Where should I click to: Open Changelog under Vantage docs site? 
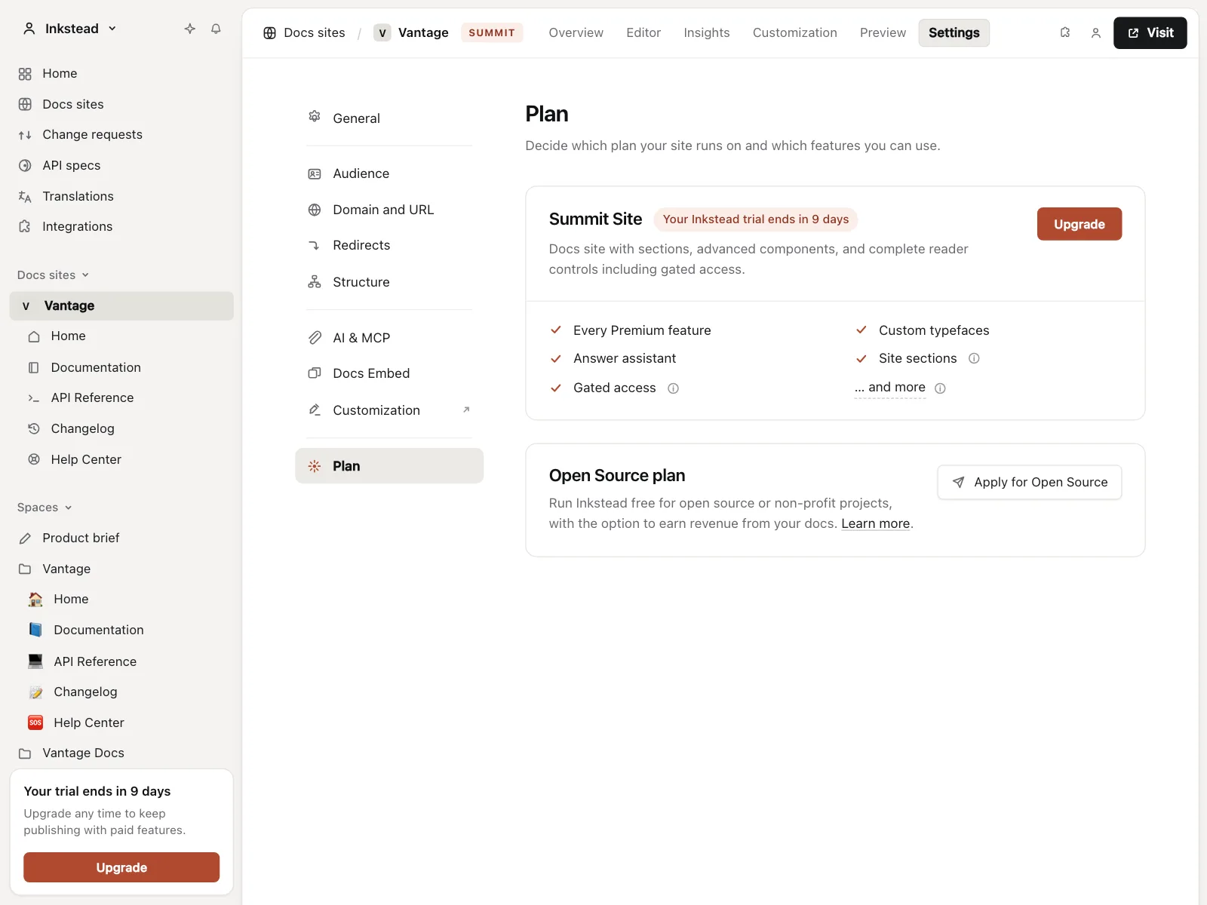coord(121,428)
